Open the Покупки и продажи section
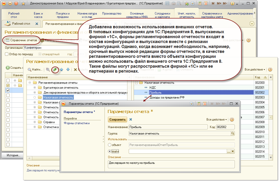 (63, 15)
